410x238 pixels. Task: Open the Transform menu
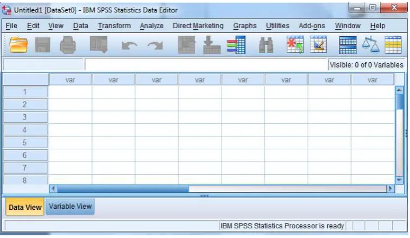pyautogui.click(x=114, y=25)
